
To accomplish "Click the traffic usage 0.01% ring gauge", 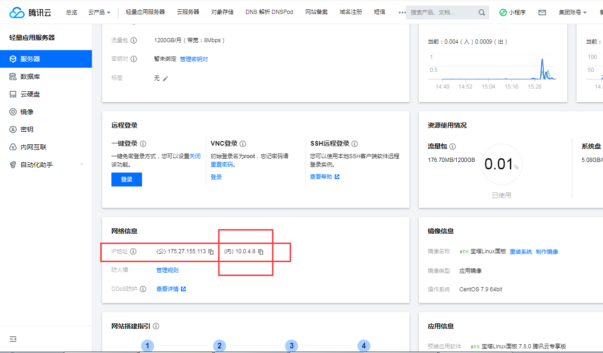I will point(501,164).
